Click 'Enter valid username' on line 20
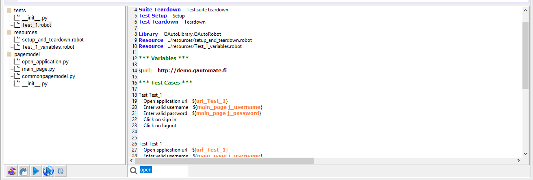The image size is (533, 180). pyautogui.click(x=166, y=107)
